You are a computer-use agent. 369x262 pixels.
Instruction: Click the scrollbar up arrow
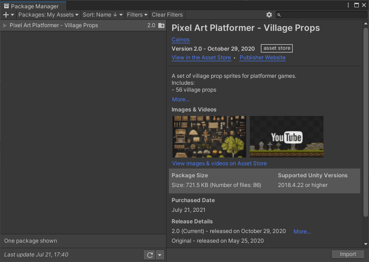tap(365, 23)
